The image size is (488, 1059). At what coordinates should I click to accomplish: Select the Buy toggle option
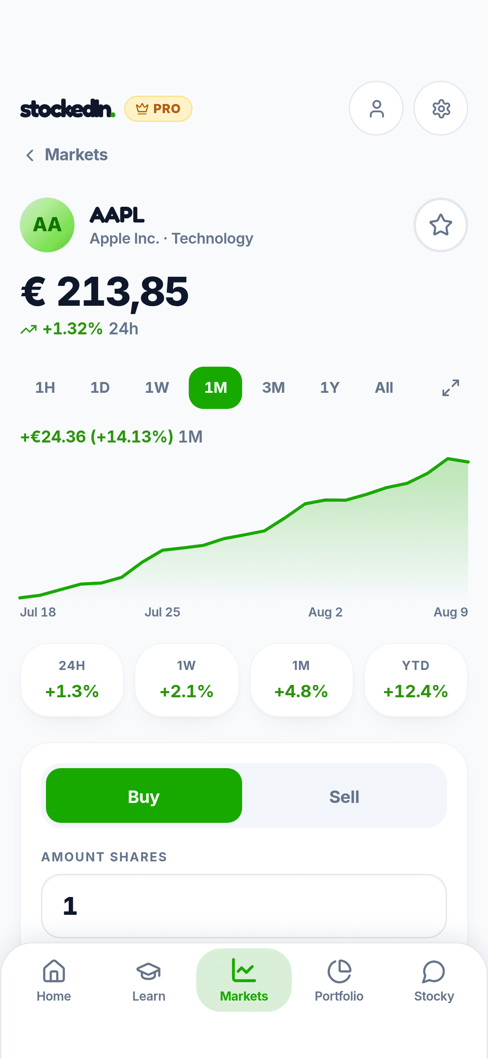[x=144, y=795]
